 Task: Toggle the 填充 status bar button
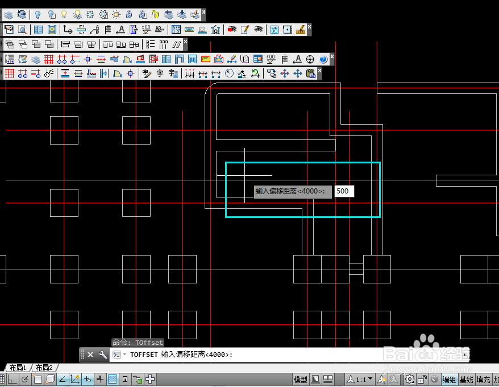pyautogui.click(x=484, y=380)
